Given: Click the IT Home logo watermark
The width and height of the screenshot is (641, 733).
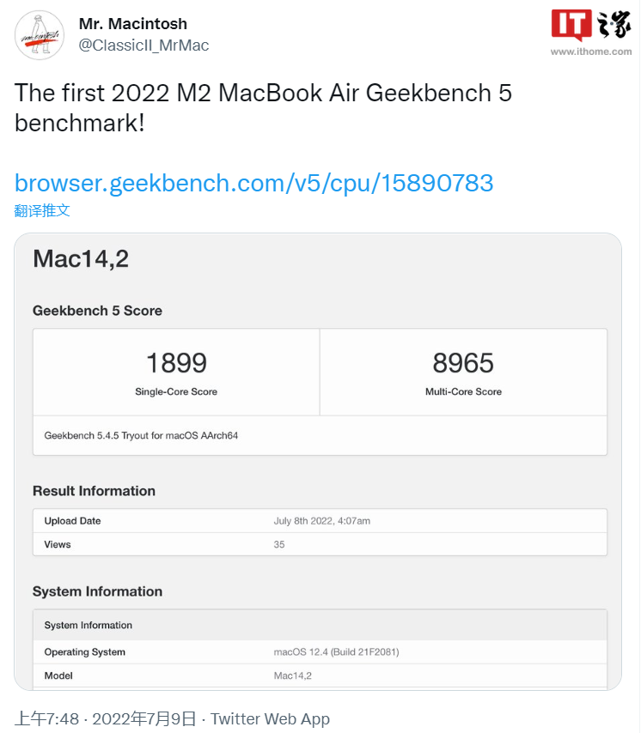Looking at the screenshot, I should coord(591,25).
